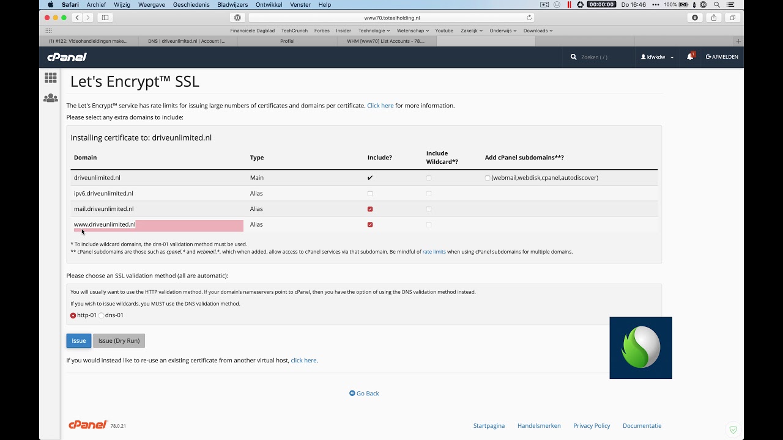Toggle wildcard checkbox for ipv6.driveunlimited.nl
Viewport: 783px width, 440px height.
(x=429, y=194)
